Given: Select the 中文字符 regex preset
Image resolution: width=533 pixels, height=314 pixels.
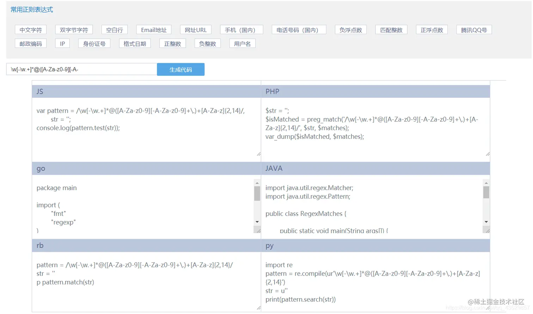Looking at the screenshot, I should 31,30.
